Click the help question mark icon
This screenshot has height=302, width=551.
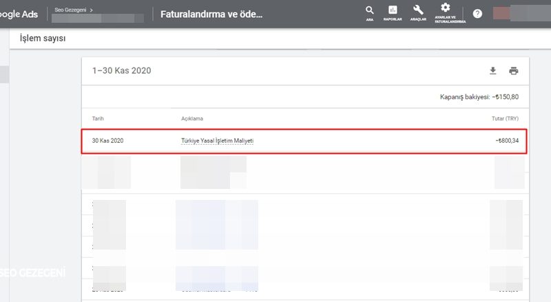tap(477, 14)
